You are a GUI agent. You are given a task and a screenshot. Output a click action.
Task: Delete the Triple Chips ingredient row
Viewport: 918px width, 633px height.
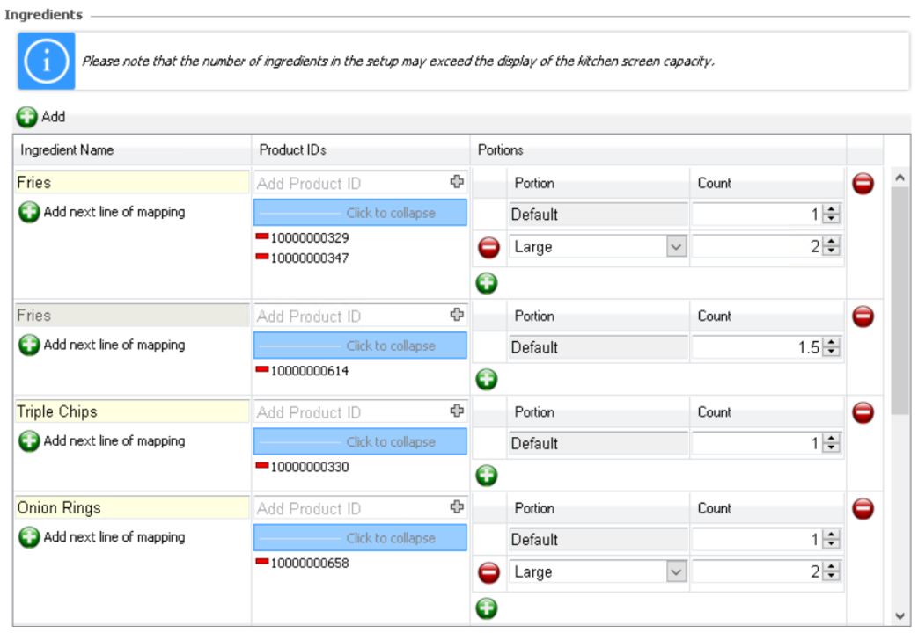click(863, 412)
